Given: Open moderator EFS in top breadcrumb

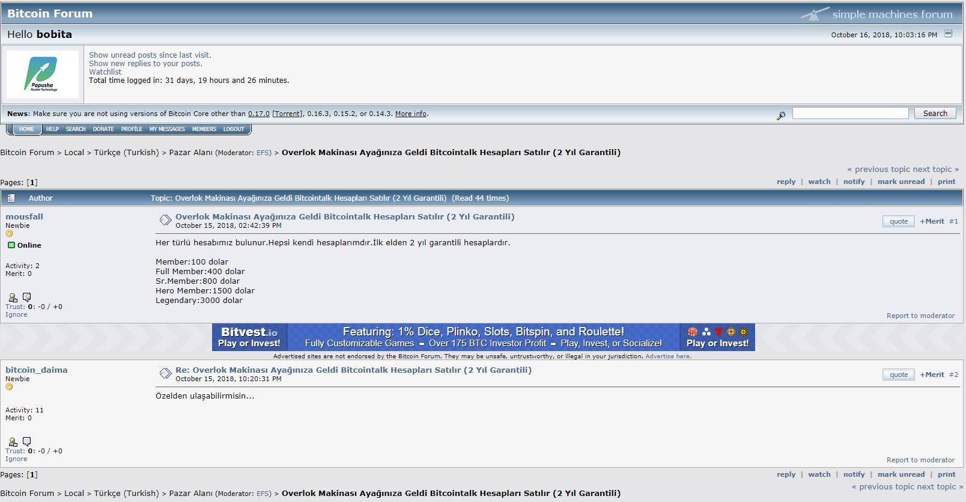Looking at the screenshot, I should point(264,153).
